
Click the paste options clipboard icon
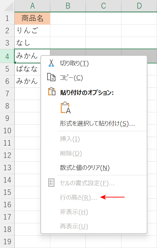point(52,91)
